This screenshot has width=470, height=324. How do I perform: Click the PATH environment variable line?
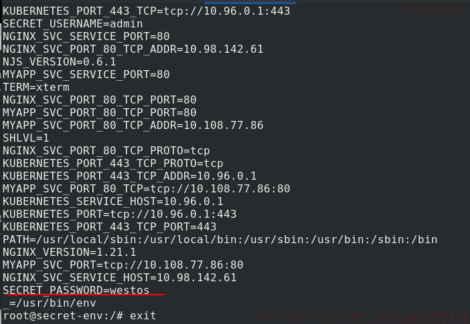(x=220, y=239)
